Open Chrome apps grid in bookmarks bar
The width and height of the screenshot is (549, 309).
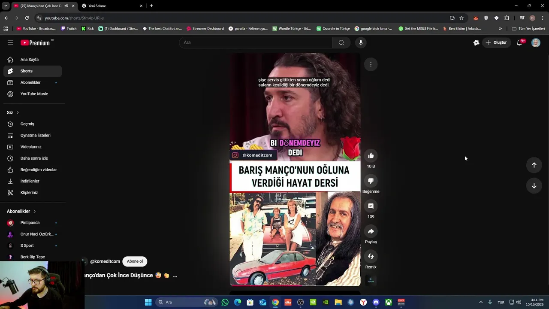pyautogui.click(x=6, y=29)
